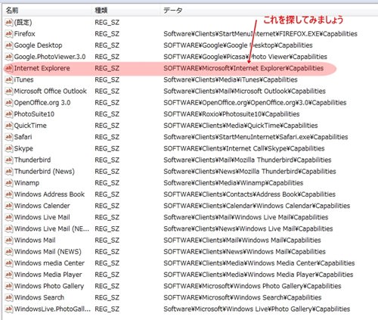Click the icon beside Microsoft Office Outlook
The width and height of the screenshot is (378, 320).
coord(8,91)
